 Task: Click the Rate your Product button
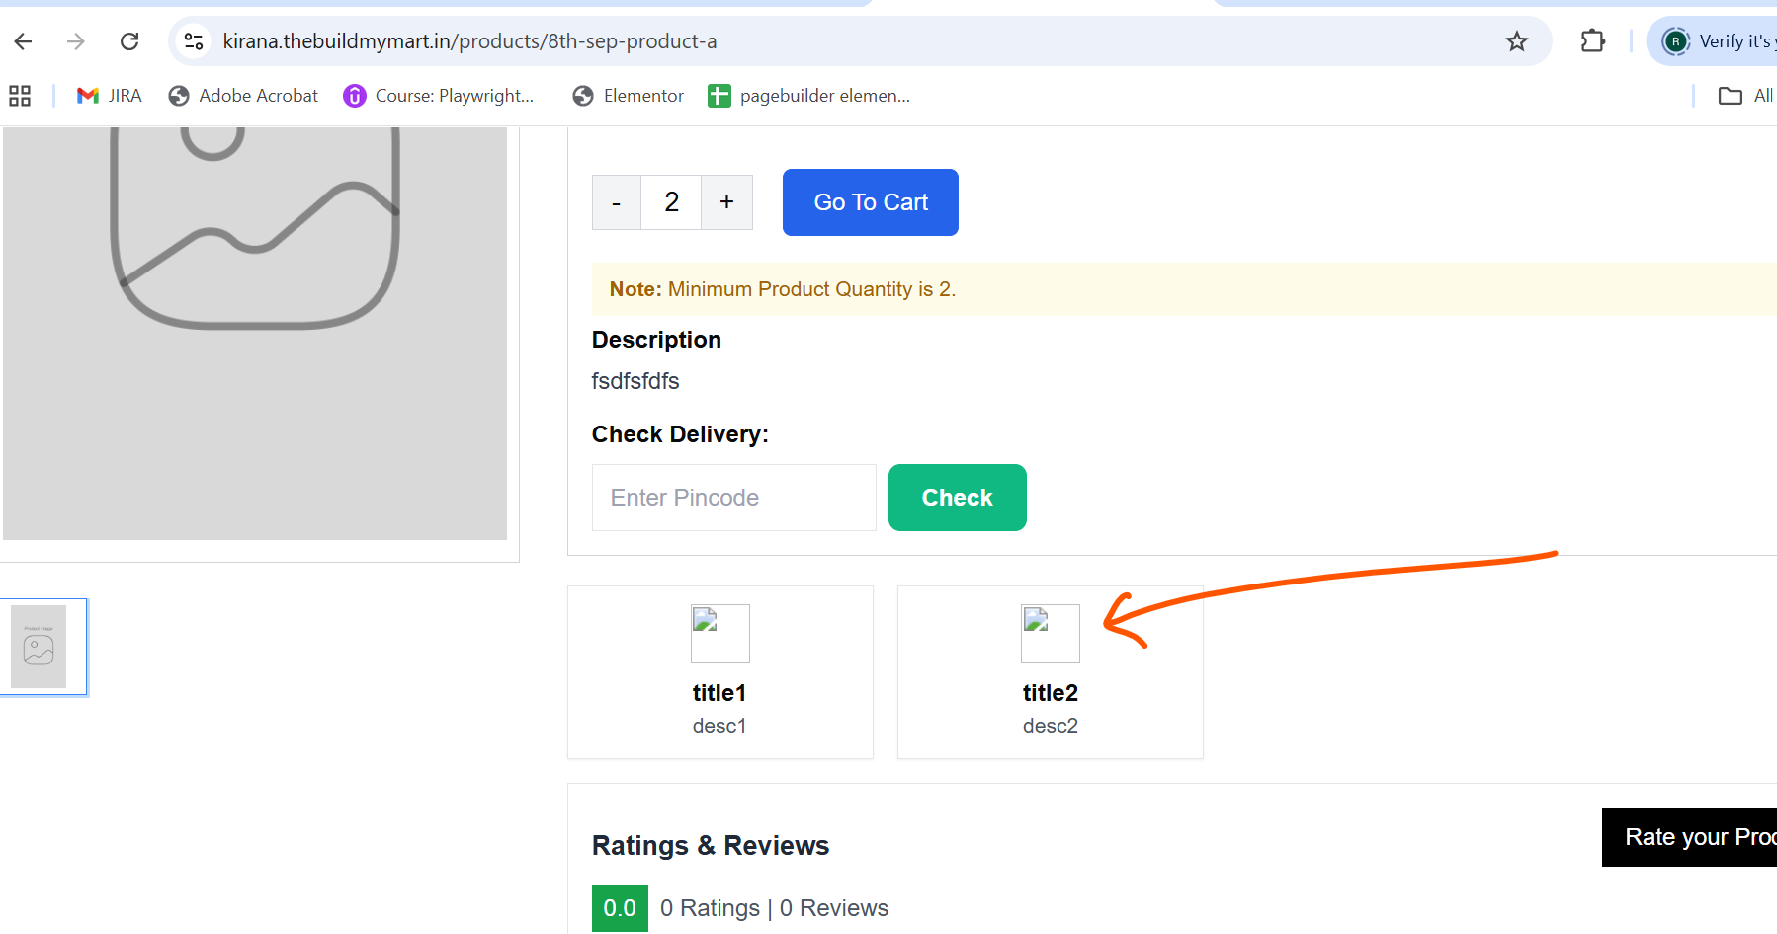1689,837
